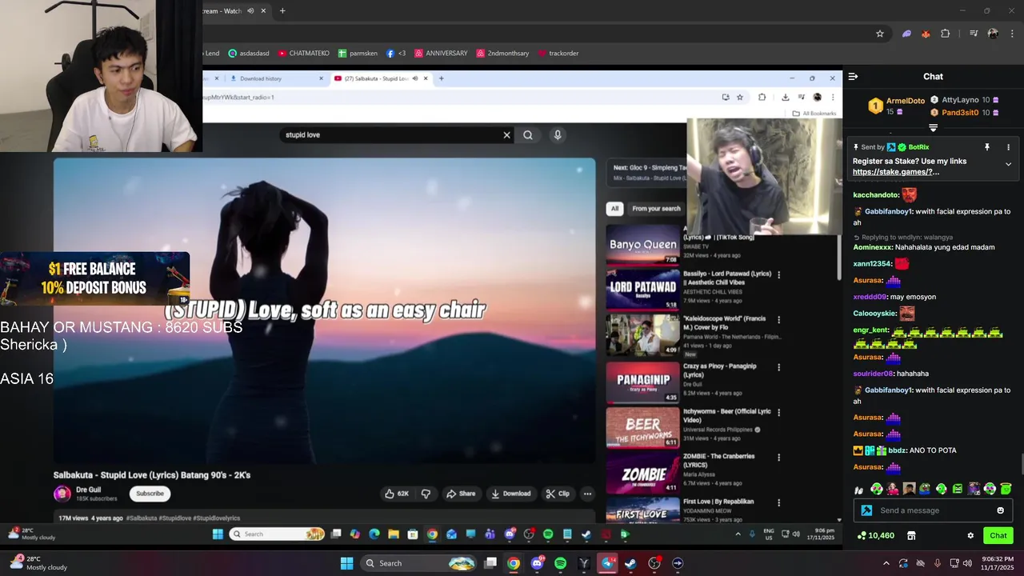Open Steam from the taskbar
This screenshot has width=1024, height=576.
point(630,563)
